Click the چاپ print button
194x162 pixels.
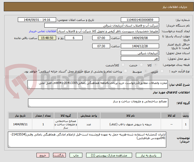(x=76, y=155)
